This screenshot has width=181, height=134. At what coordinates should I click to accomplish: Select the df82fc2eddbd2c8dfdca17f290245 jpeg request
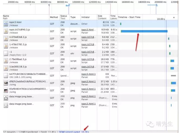tap(28, 81)
